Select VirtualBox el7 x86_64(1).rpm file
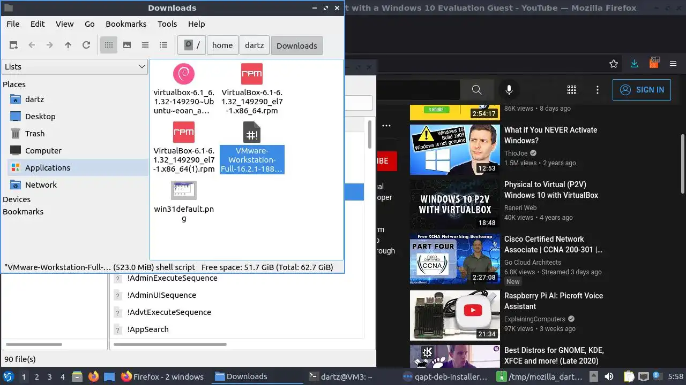686x385 pixels. point(184,148)
